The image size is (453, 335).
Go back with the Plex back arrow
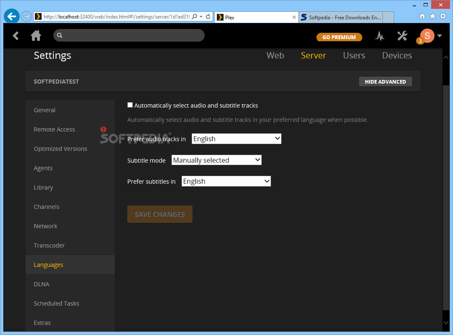click(16, 36)
